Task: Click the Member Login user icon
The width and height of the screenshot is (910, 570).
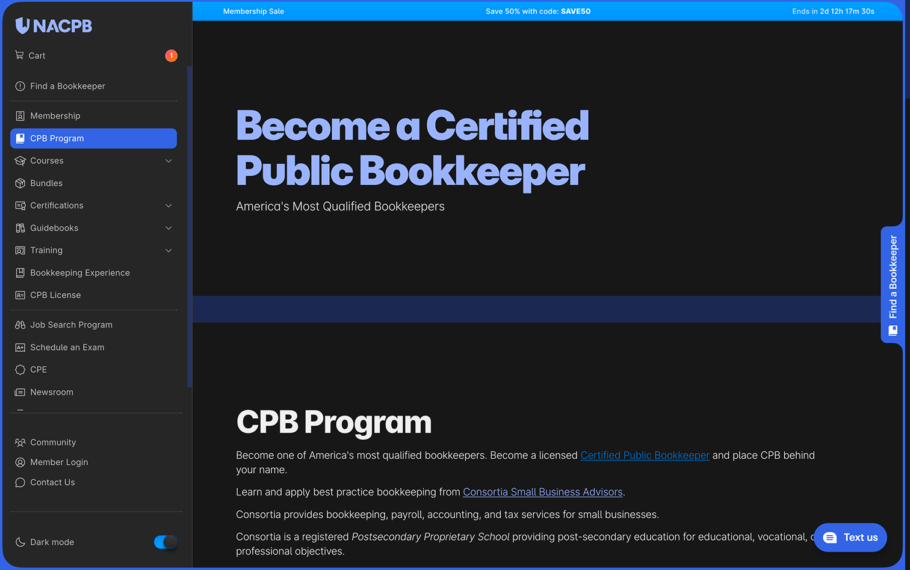Action: (20, 462)
